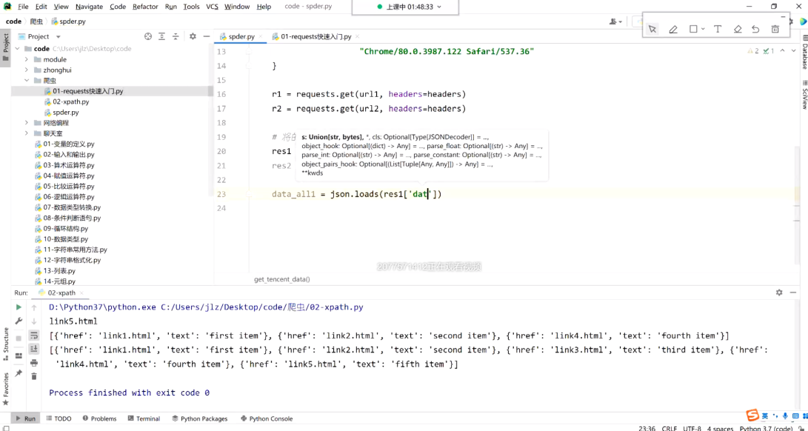Open run configuration wrench icon
This screenshot has width=808, height=431.
pos(19,321)
